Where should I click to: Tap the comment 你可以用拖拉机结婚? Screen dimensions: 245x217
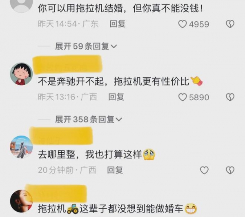tap(120, 8)
